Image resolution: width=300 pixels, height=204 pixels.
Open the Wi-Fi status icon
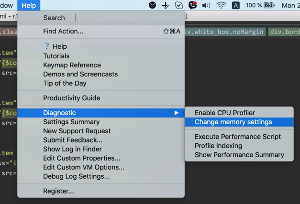221,5
